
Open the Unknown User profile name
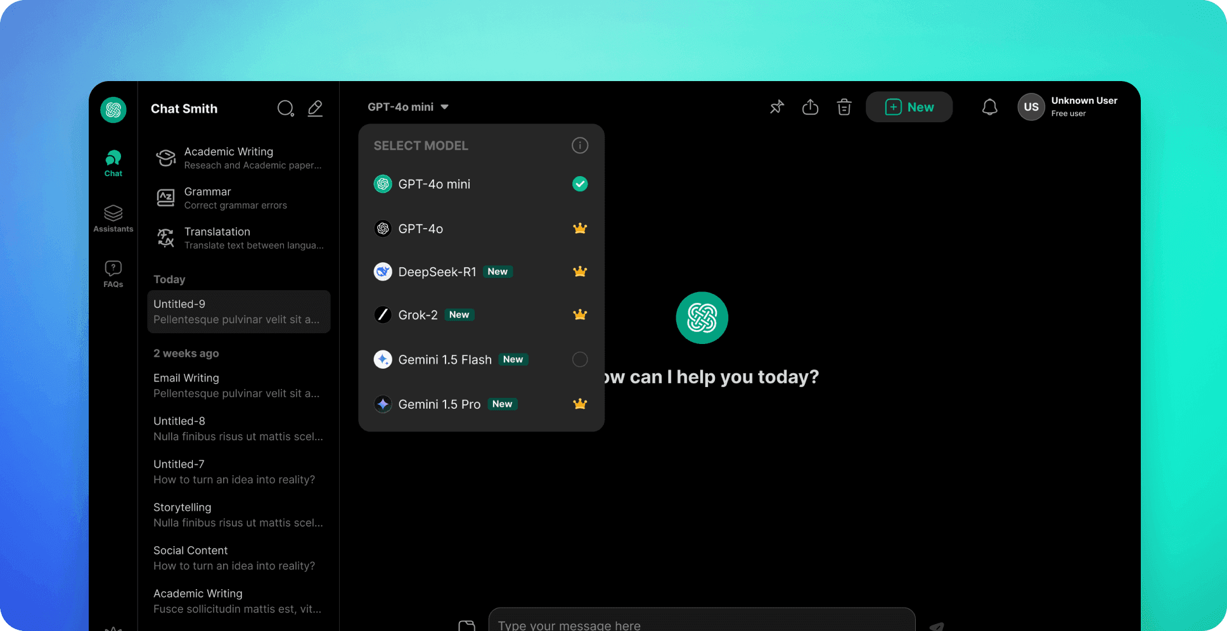(1084, 101)
